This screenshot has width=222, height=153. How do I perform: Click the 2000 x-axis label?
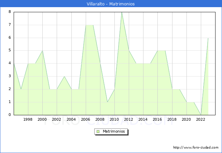click(42, 119)
